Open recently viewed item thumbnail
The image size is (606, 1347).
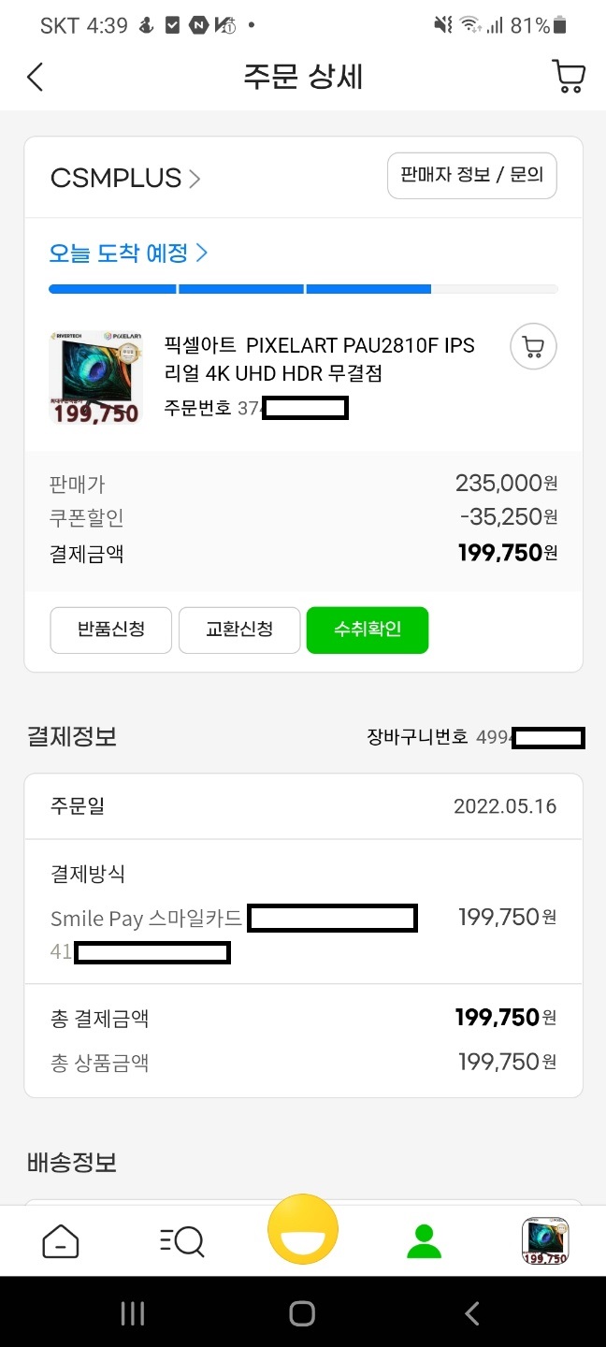coord(545,1241)
